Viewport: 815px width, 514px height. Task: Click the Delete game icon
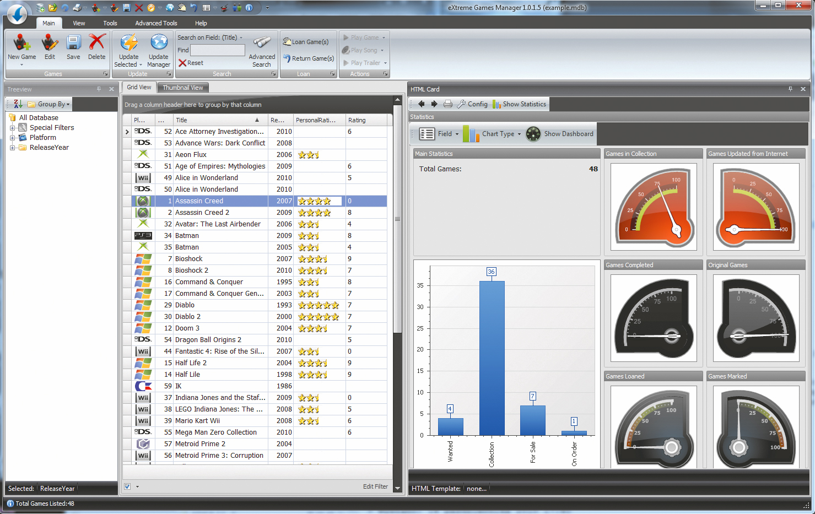pyautogui.click(x=96, y=43)
